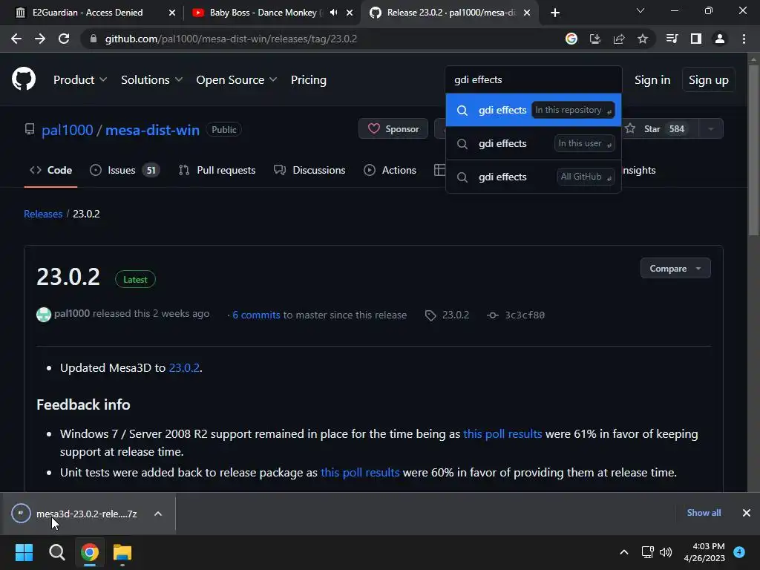Image resolution: width=760 pixels, height=570 pixels.
Task: Open the media control icon in the toolbar
Action: click(x=672, y=39)
